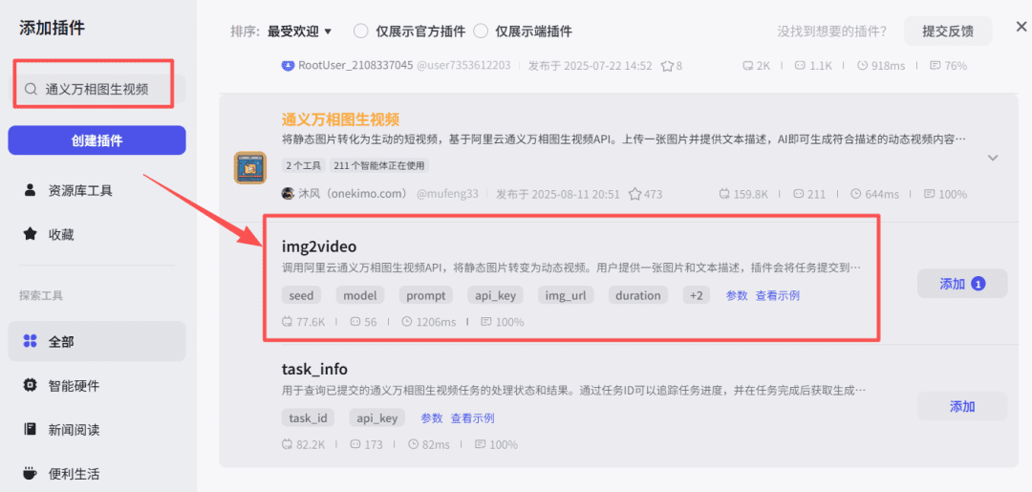Viewport: 1032px width, 492px height.
Task: Click the bot icon beside 56
Action: point(355,322)
